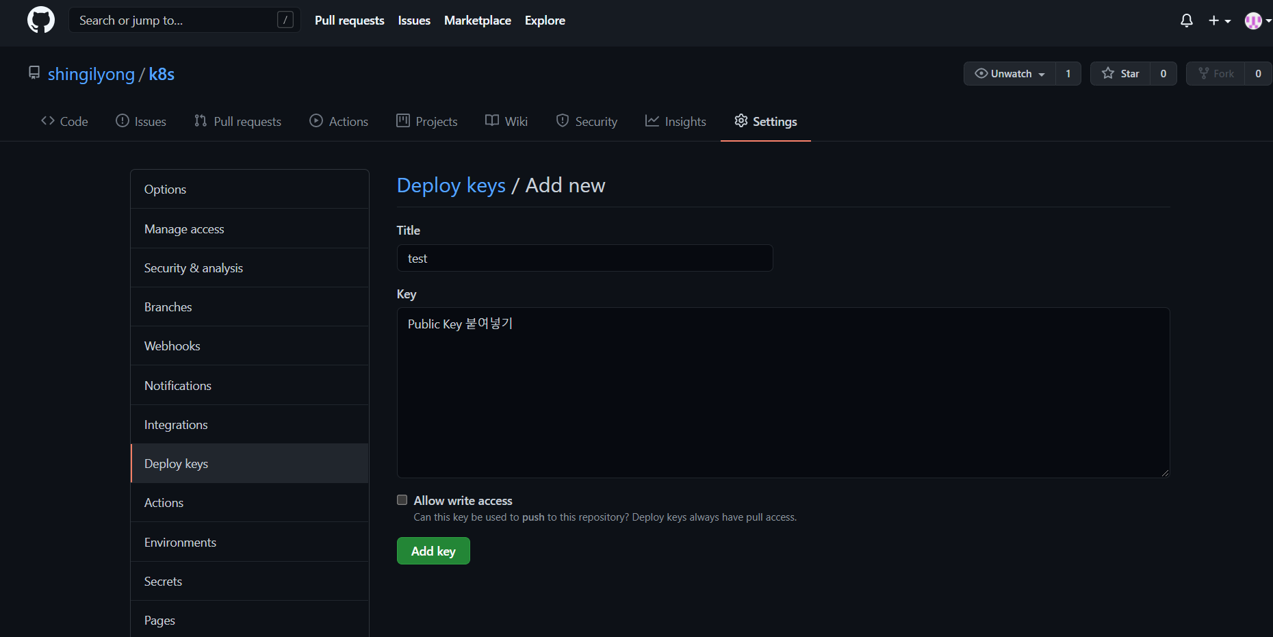View the Insights tab
Screen dimensions: 1273x637
coord(676,121)
